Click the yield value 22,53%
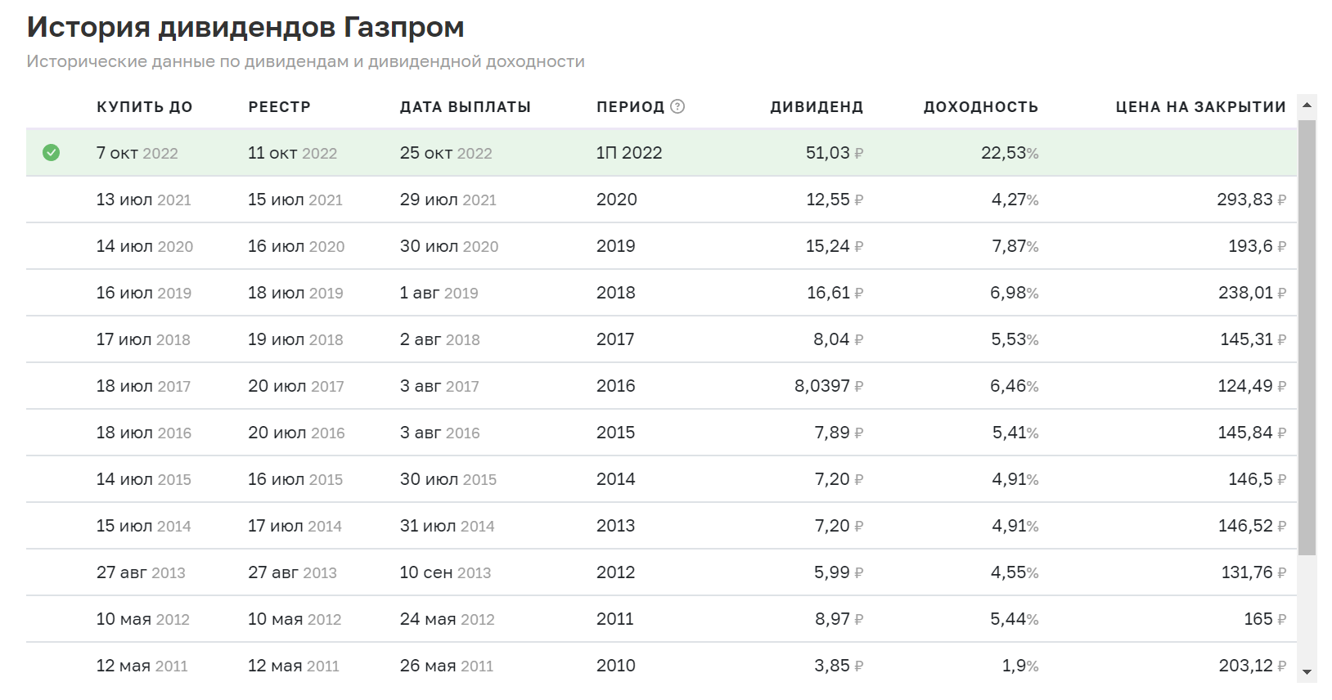Viewport: 1332px width, 700px height. click(1010, 153)
